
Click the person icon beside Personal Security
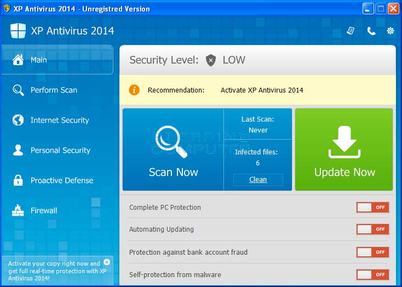(18, 150)
